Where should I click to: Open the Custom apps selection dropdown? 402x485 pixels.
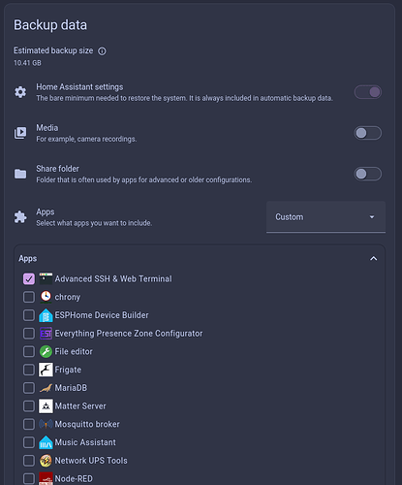tap(325, 217)
